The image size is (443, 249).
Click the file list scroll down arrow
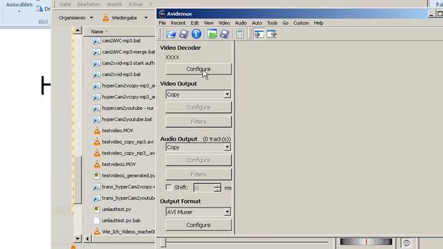(78, 239)
